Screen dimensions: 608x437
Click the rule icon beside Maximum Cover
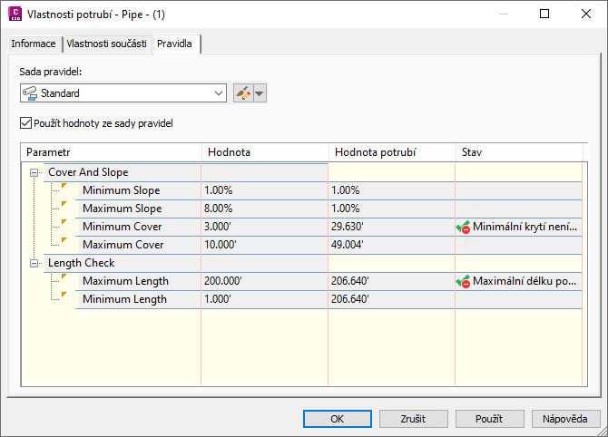pos(64,241)
